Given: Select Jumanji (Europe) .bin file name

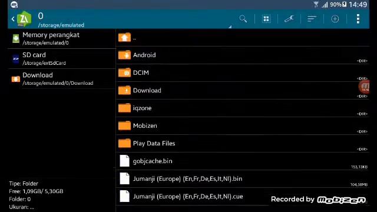Looking at the screenshot, I should coord(187,179).
